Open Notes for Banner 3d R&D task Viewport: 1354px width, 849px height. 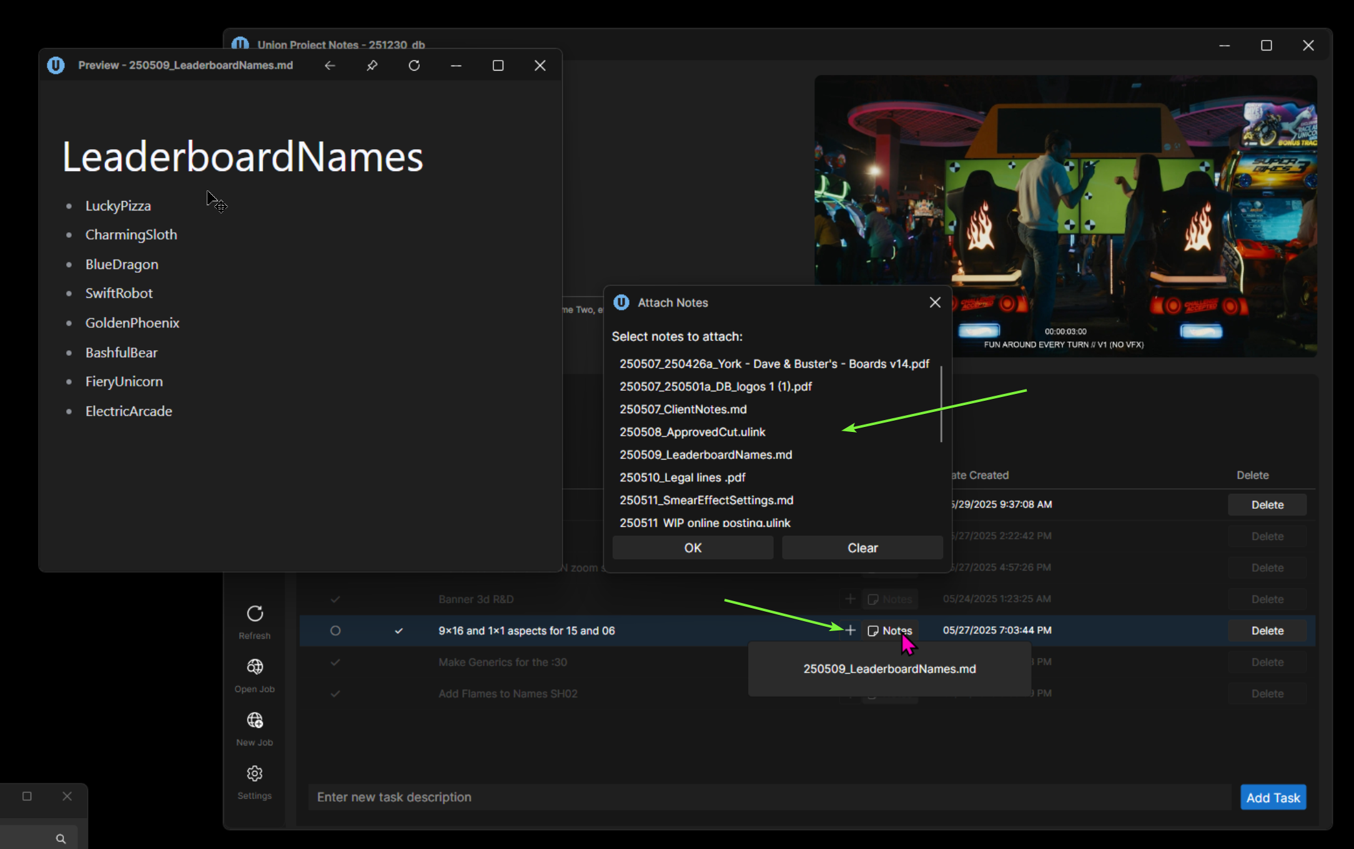(890, 599)
